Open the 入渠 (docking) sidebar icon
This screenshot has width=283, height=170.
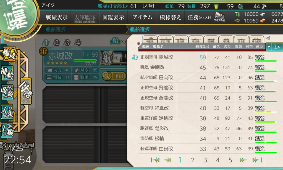[7, 112]
